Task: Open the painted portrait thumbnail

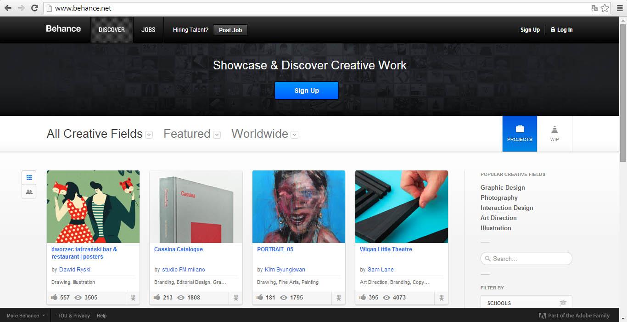Action: [299, 207]
